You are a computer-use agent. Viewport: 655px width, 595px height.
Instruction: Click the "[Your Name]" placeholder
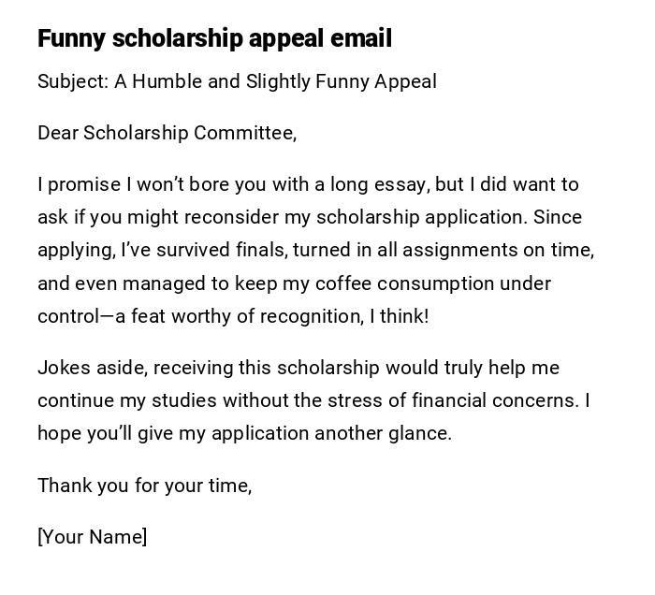click(x=92, y=537)
